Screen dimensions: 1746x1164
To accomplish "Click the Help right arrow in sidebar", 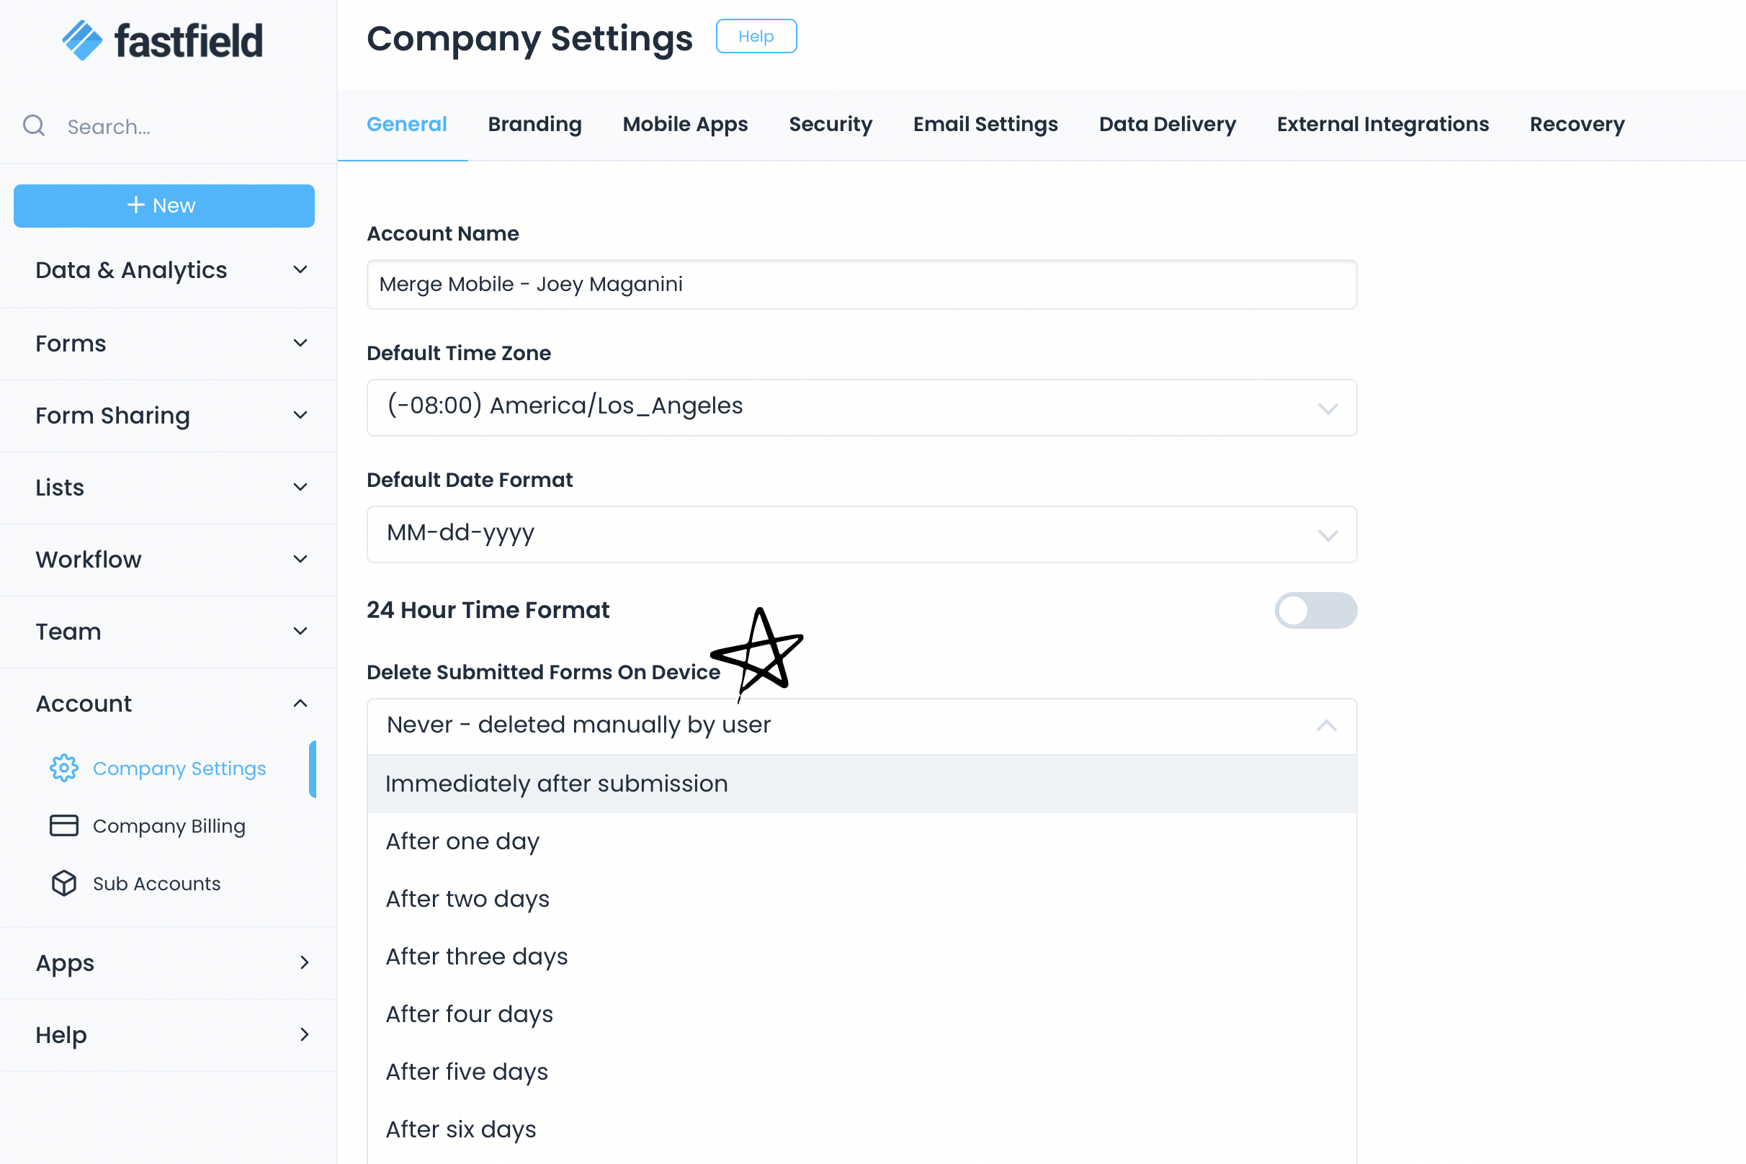I will pyautogui.click(x=305, y=1035).
